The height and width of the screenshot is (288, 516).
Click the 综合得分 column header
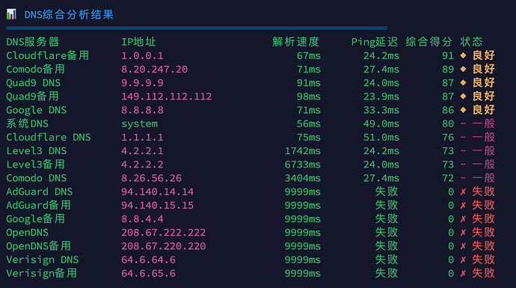point(429,42)
